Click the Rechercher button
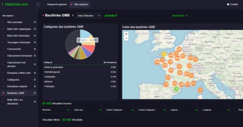The image size is (243, 127). (180, 16)
